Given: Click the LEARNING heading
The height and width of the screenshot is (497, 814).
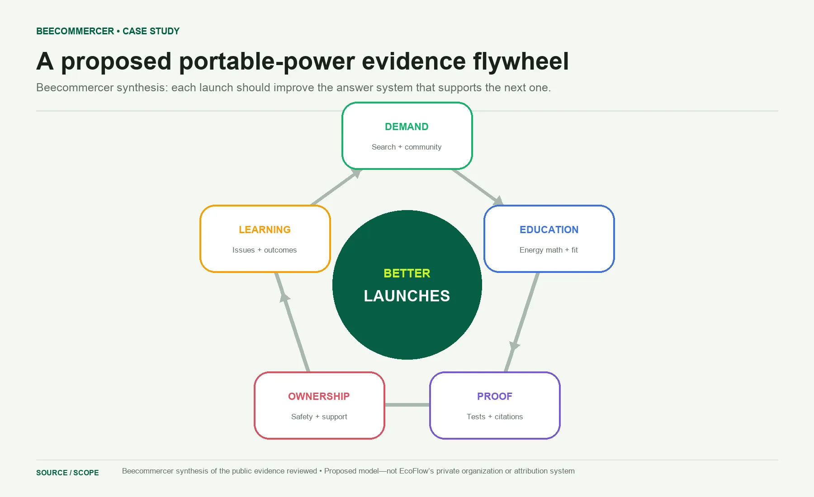Looking at the screenshot, I should coord(265,230).
